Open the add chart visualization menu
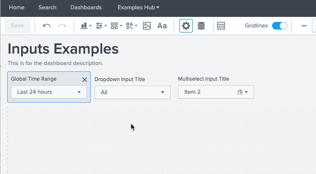The height and width of the screenshot is (174, 316). click(86, 26)
